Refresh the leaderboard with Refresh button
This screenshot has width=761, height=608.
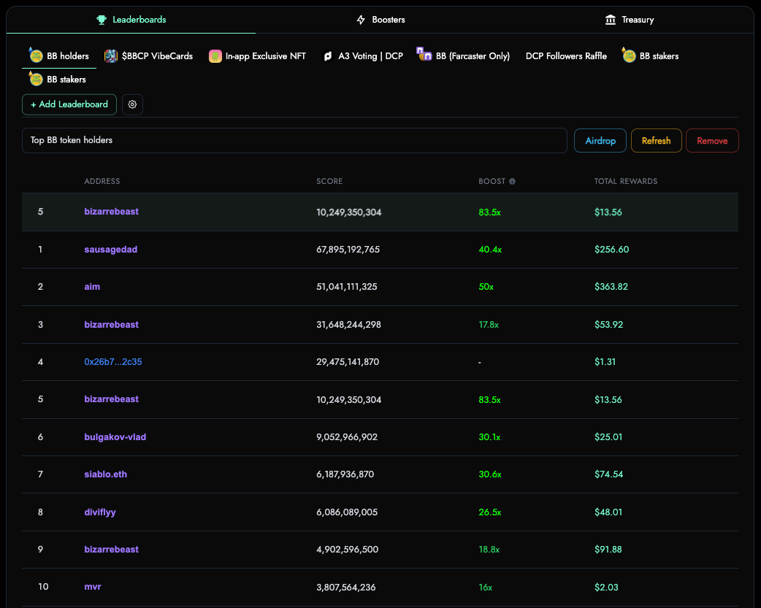click(656, 141)
